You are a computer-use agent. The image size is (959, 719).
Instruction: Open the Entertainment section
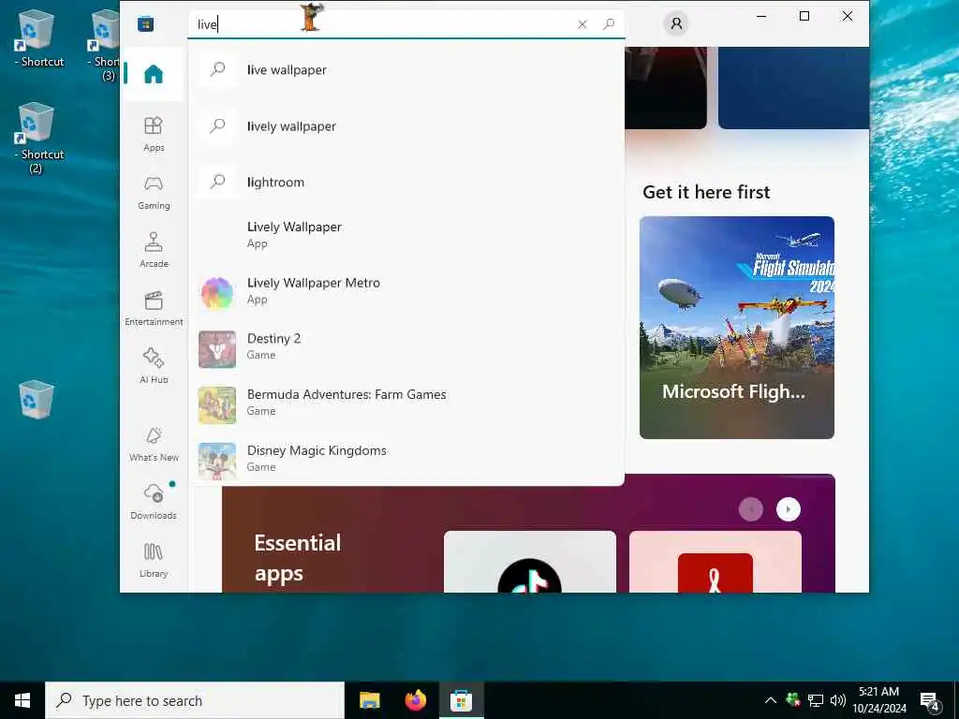[x=154, y=308]
